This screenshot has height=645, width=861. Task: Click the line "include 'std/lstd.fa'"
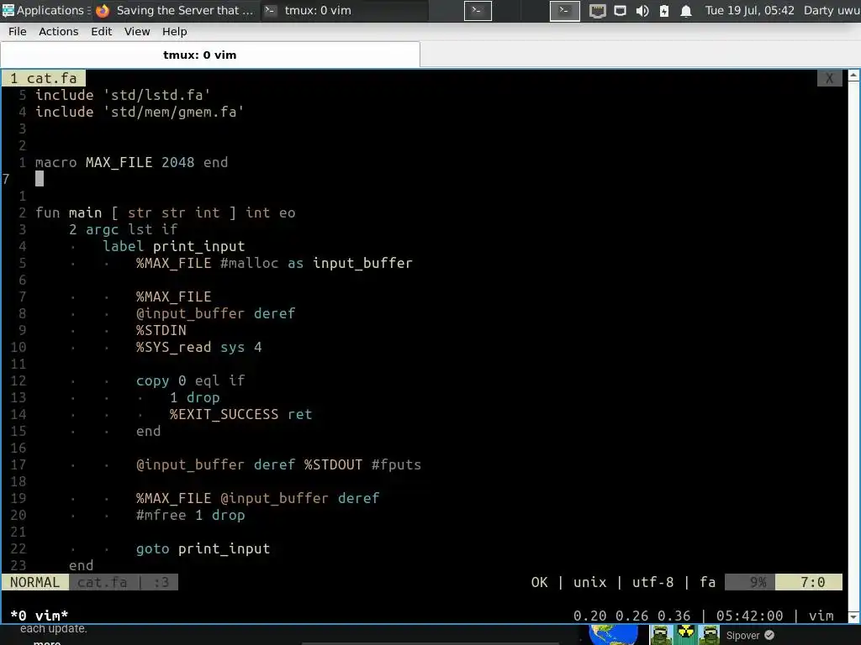[x=123, y=95]
